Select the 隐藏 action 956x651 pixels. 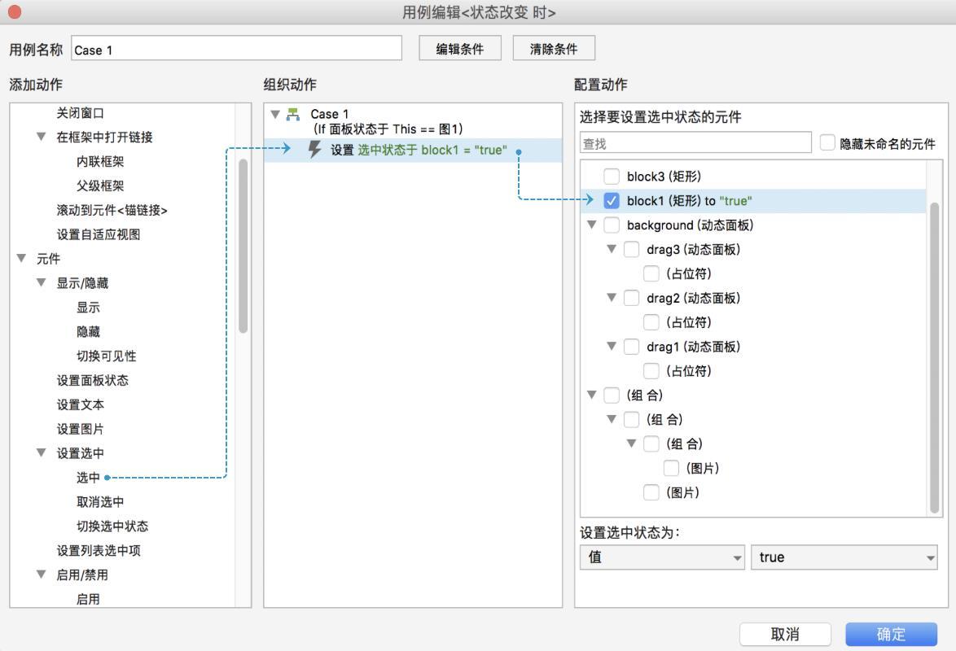tap(88, 331)
